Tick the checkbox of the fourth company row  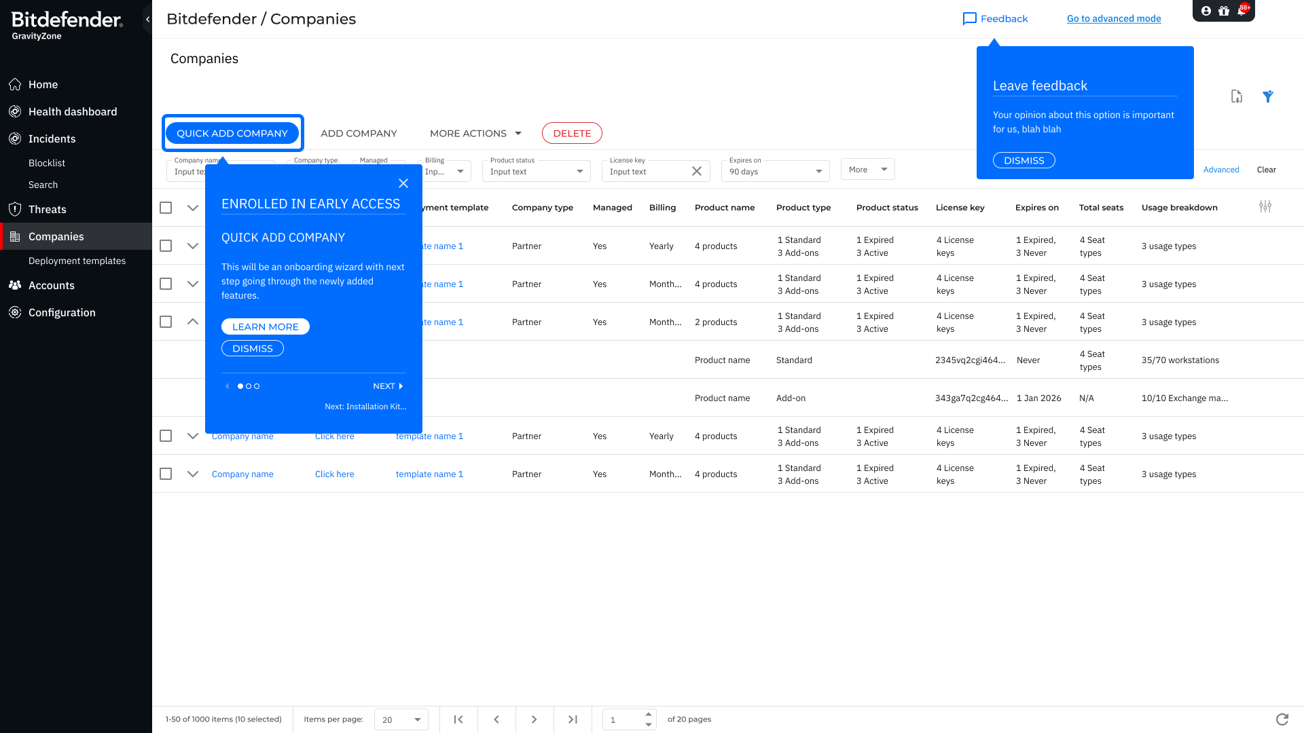point(166,436)
